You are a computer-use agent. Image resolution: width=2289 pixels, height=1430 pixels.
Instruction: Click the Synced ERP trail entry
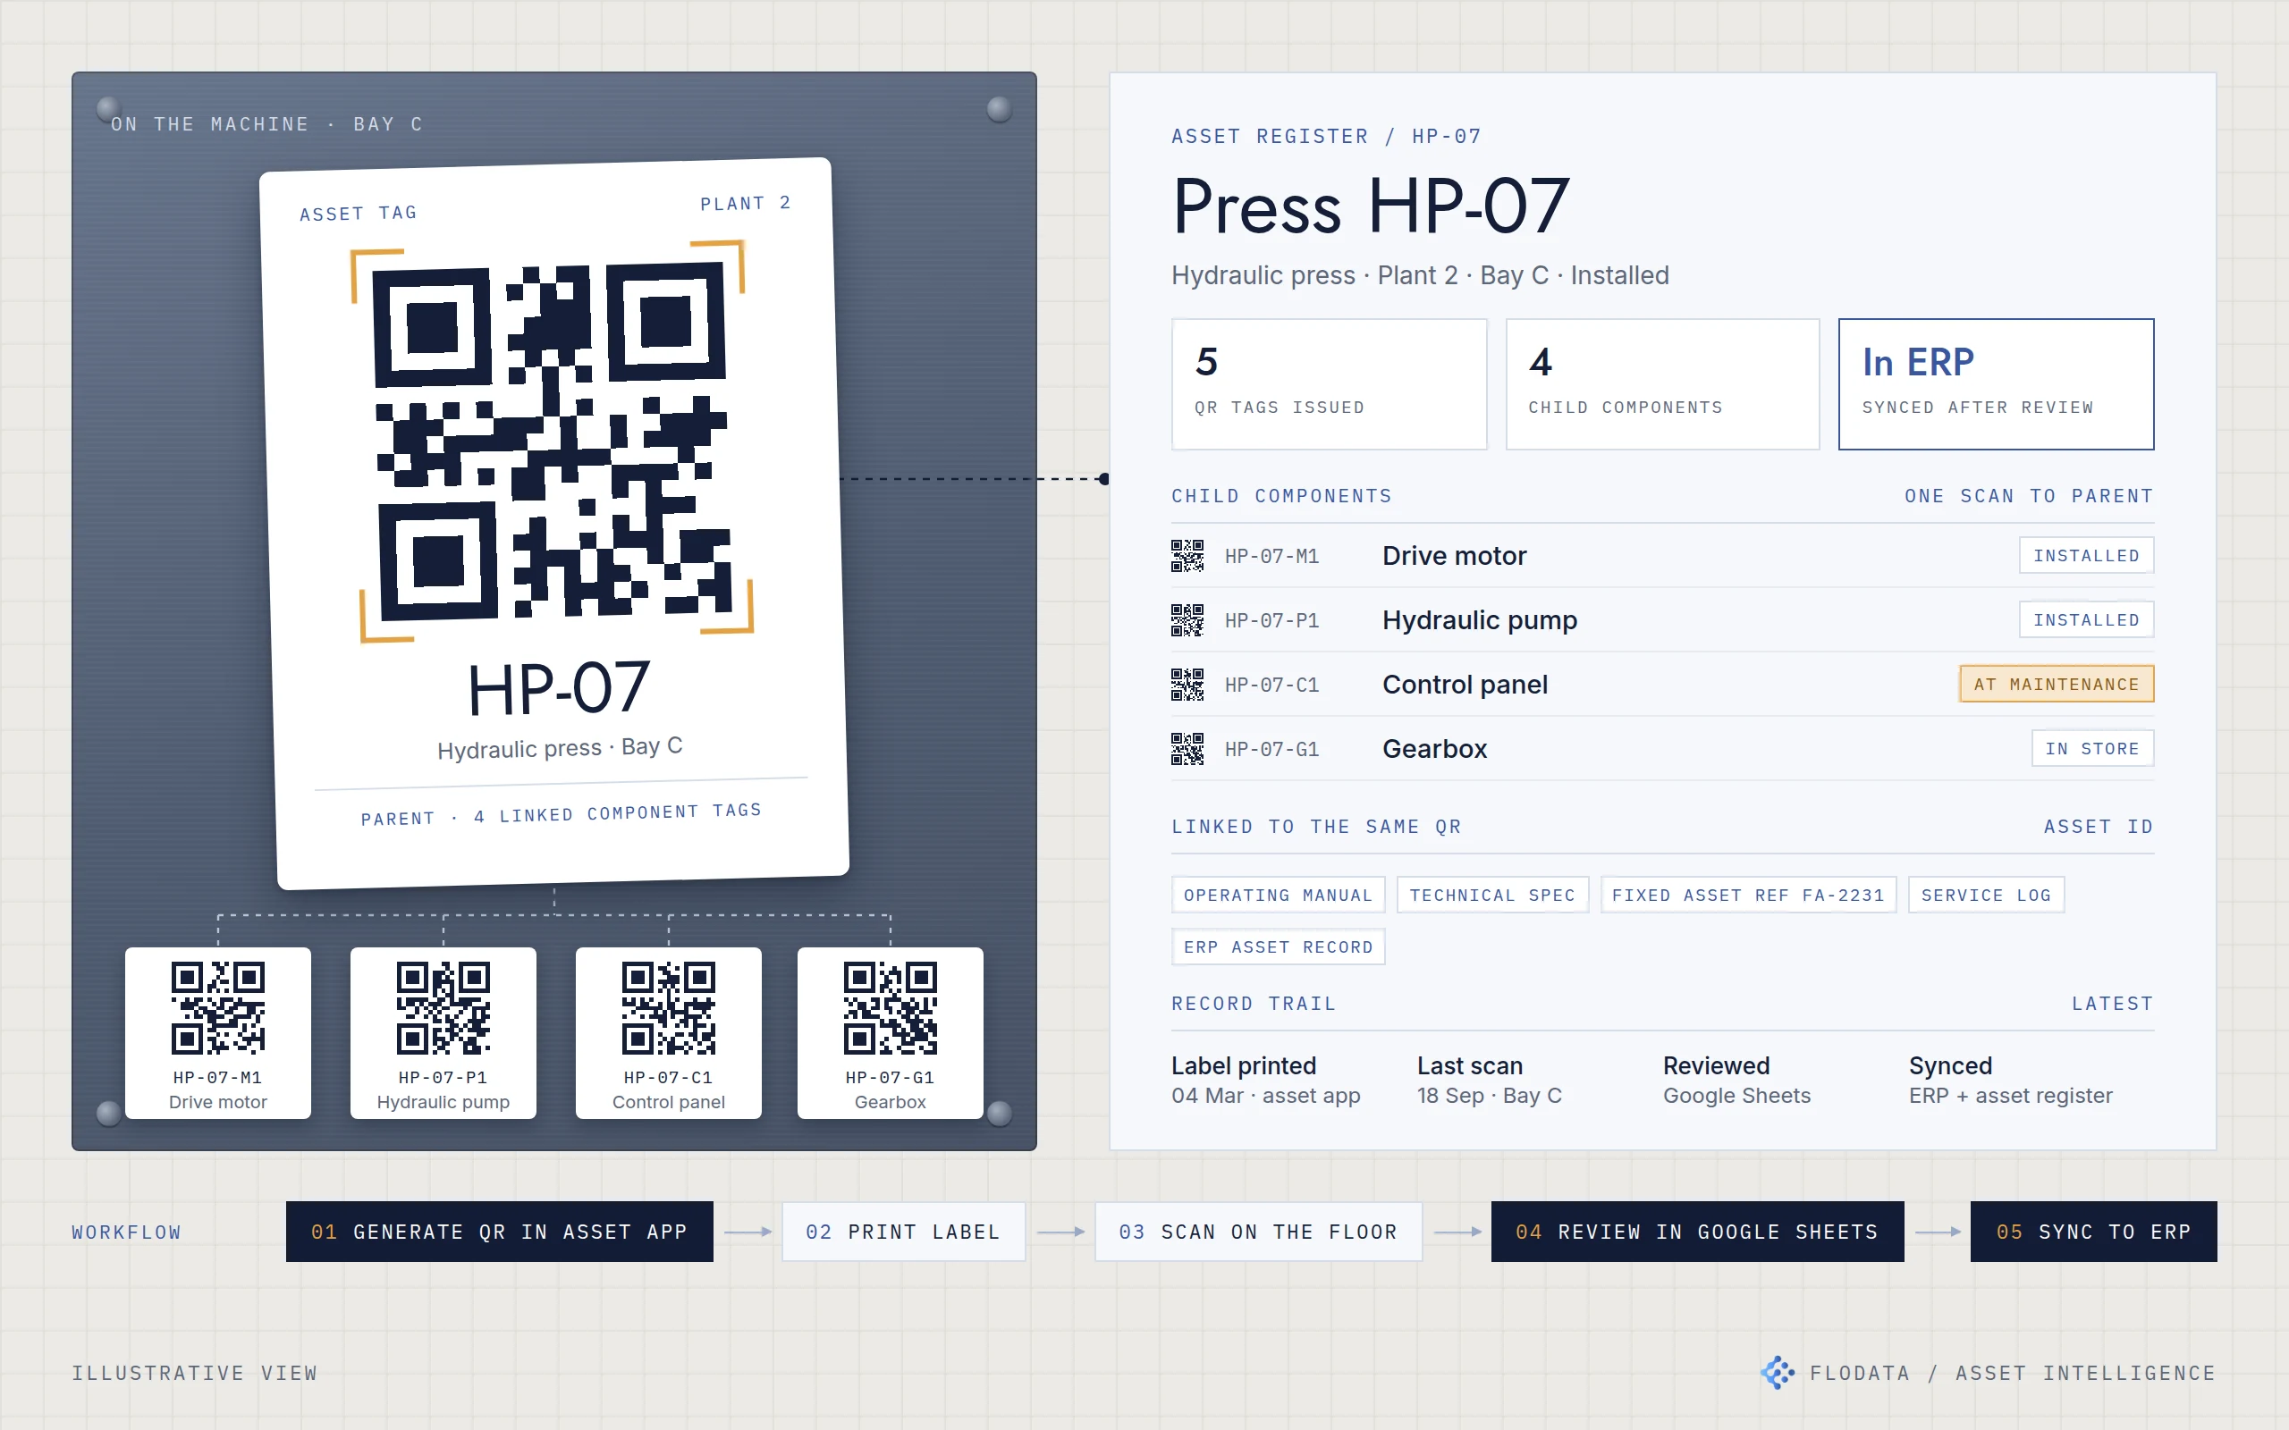coord(2010,1080)
